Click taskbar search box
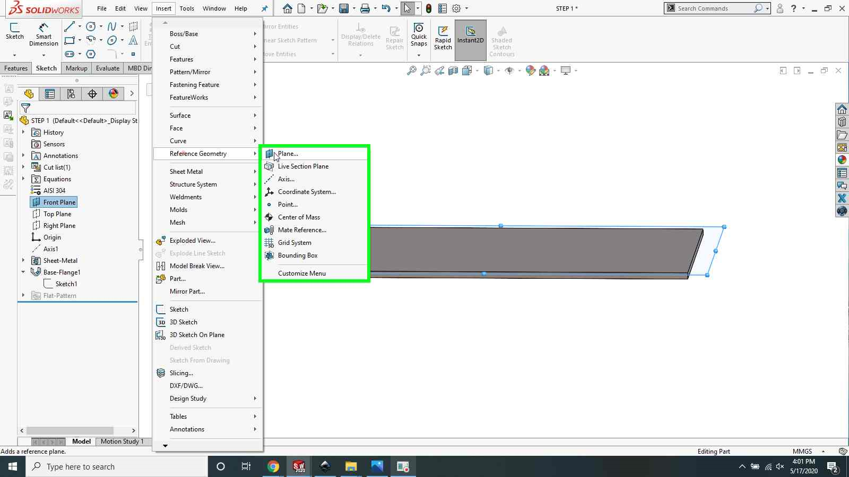 pyautogui.click(x=117, y=466)
